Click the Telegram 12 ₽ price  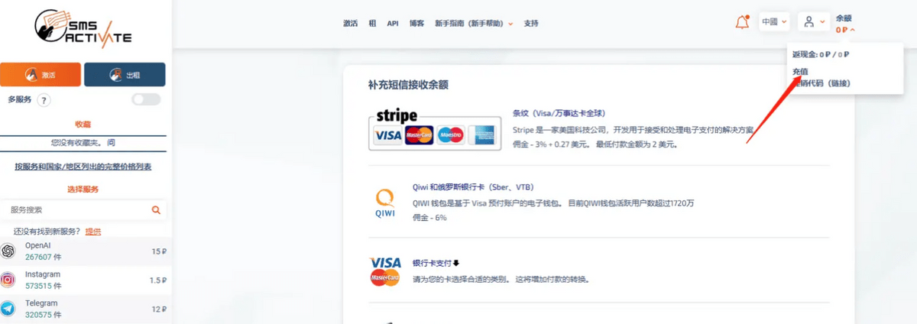pos(159,309)
